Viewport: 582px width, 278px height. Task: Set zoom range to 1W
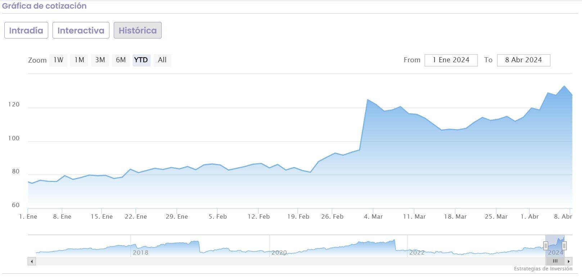(58, 60)
